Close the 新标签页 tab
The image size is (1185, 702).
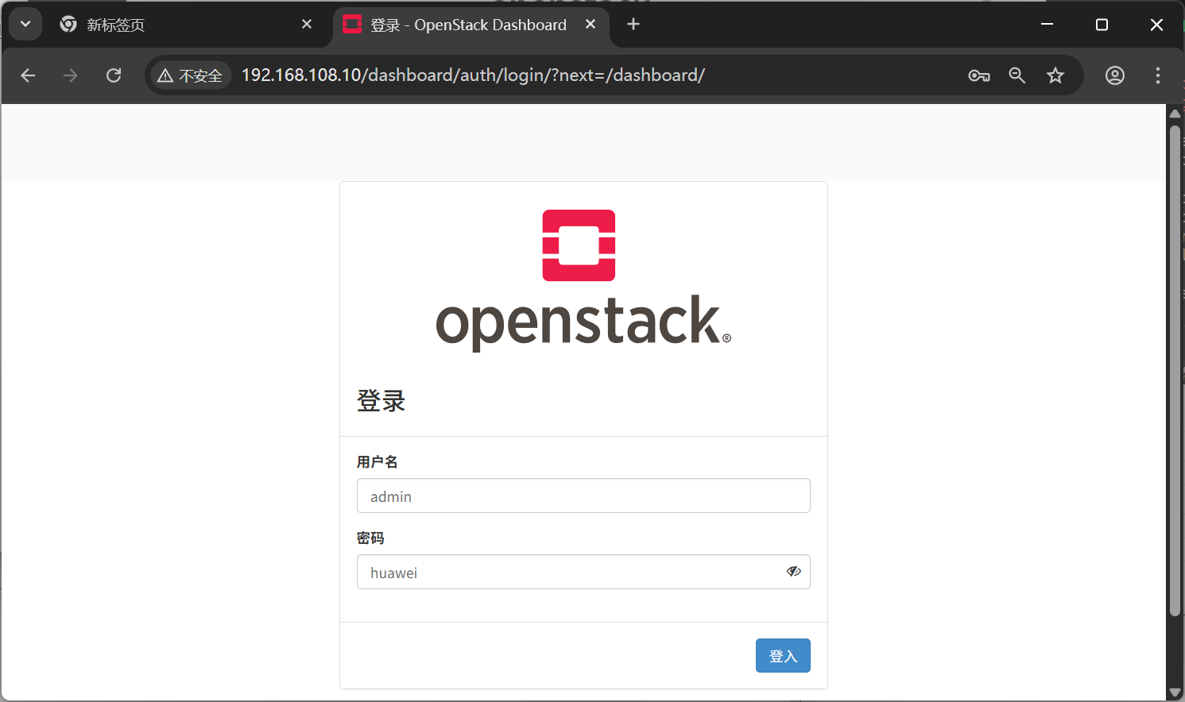tap(307, 25)
